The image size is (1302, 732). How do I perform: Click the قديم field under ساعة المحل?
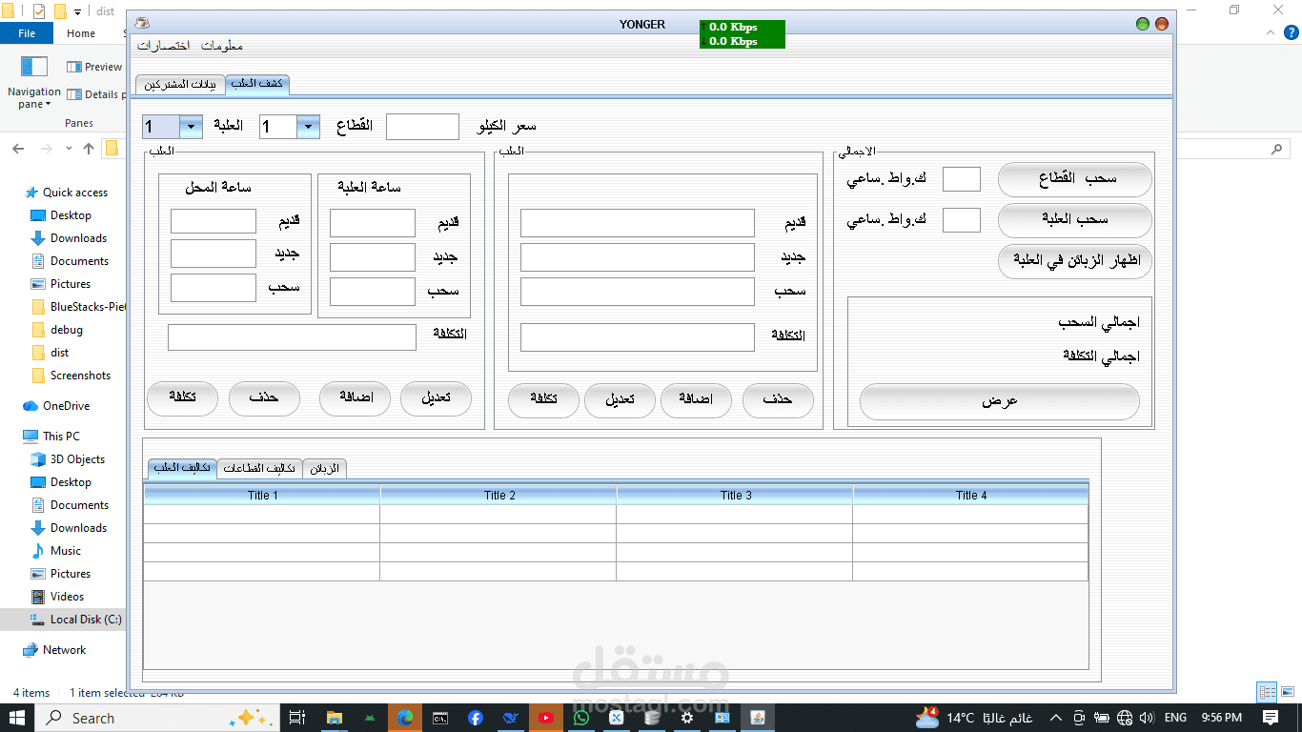tap(214, 221)
